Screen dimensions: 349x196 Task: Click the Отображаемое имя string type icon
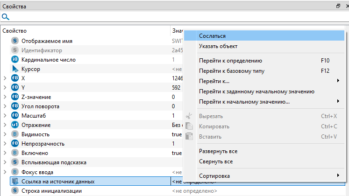coord(14,41)
